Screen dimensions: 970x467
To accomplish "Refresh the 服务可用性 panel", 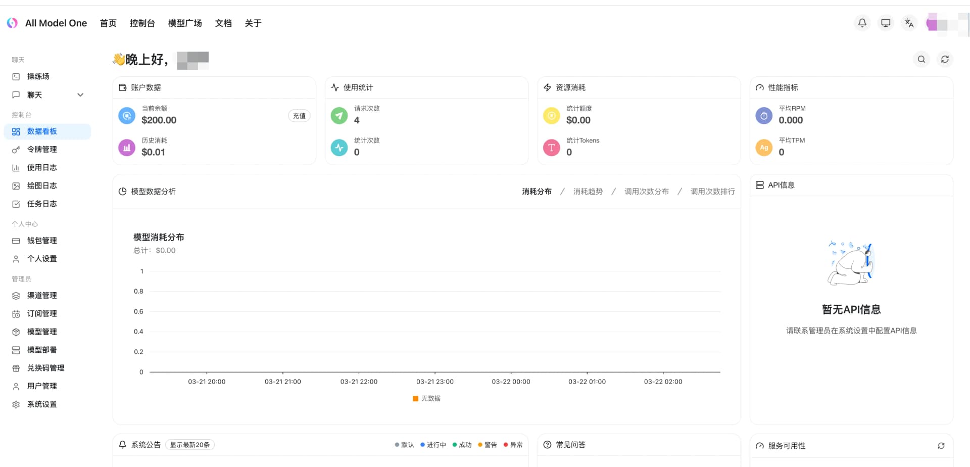I will [941, 446].
